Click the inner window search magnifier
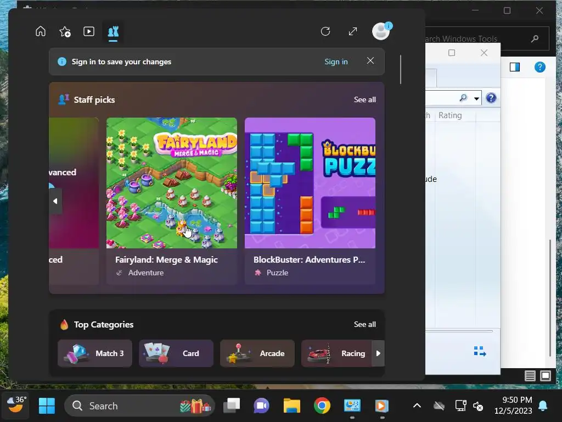This screenshot has width=562, height=422. 463,98
